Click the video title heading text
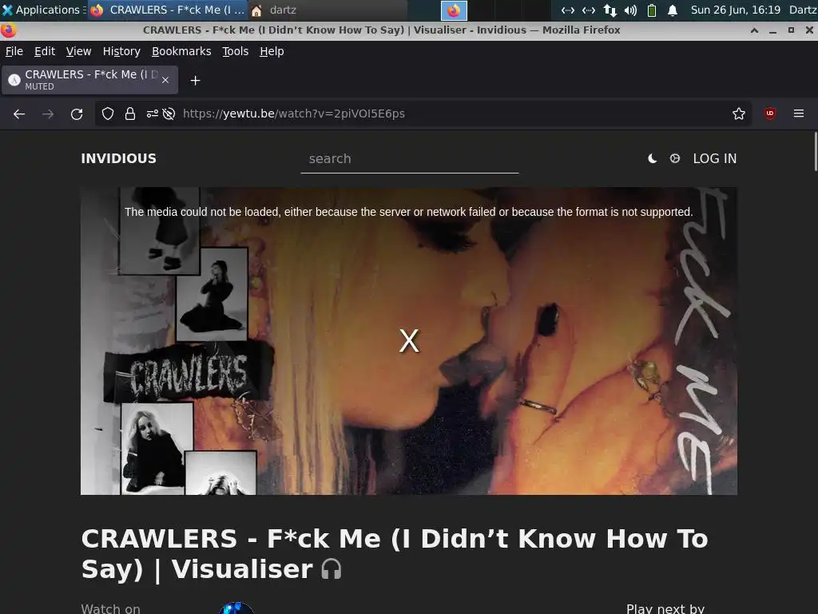The image size is (818, 614). 395,554
